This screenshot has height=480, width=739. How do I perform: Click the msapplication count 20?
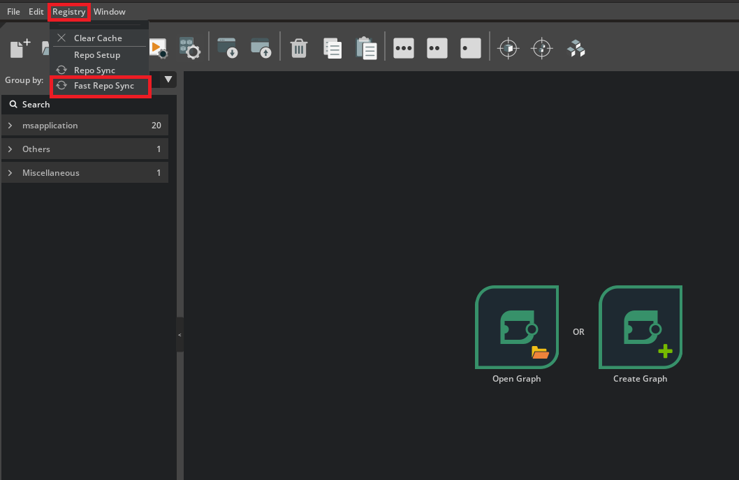point(156,125)
